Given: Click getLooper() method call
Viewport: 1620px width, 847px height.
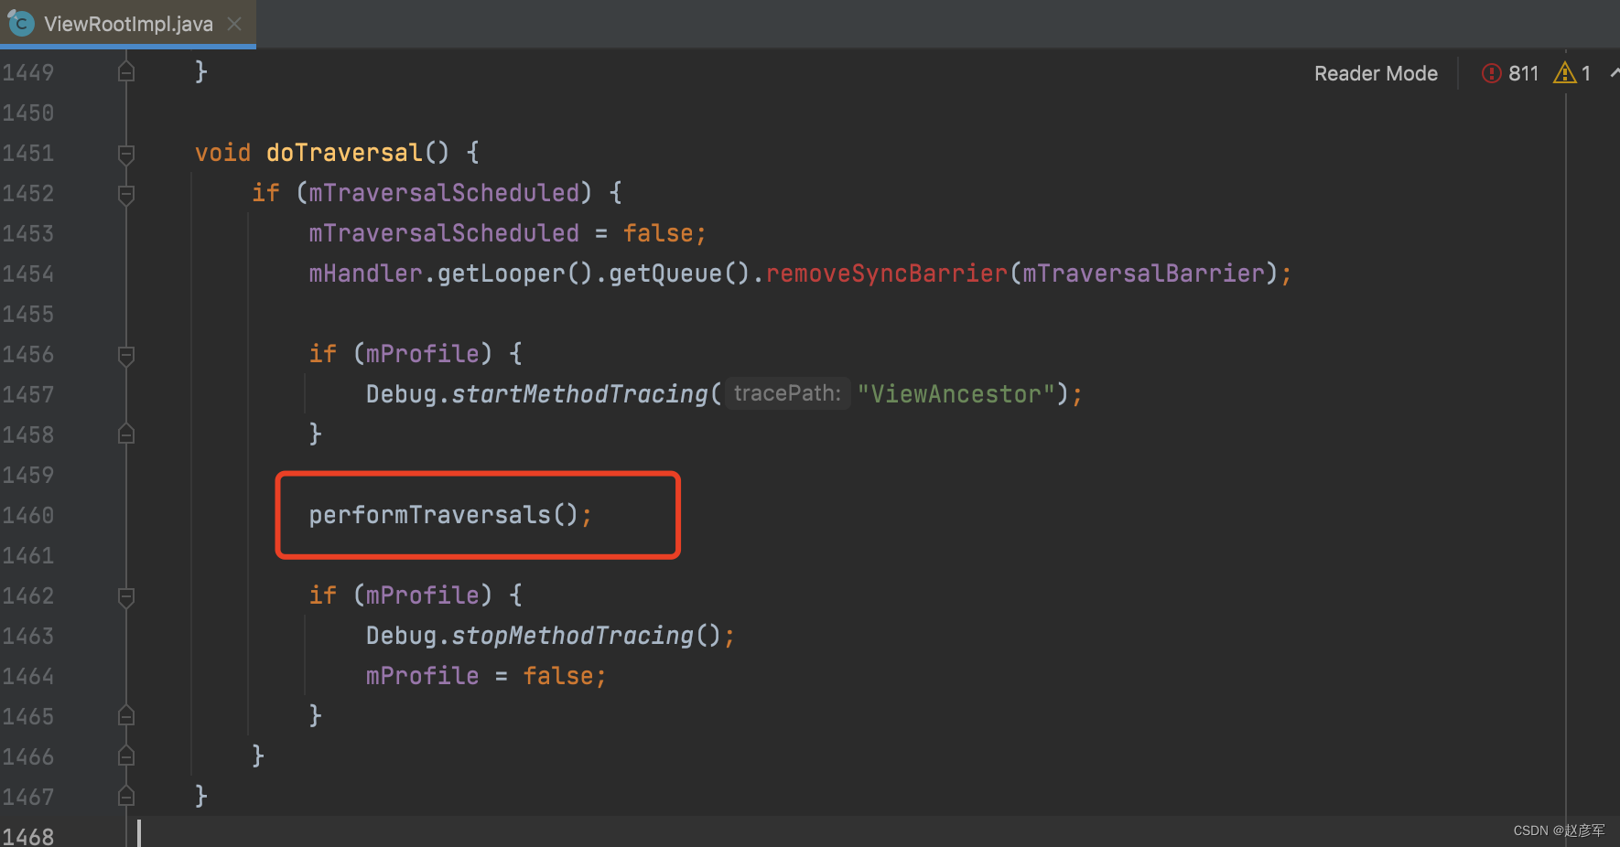Looking at the screenshot, I should coord(515,273).
